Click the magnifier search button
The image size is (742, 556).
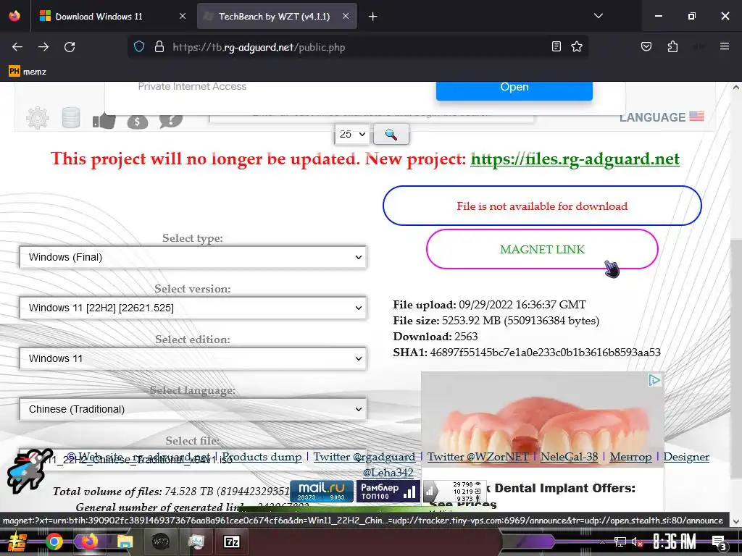(x=391, y=134)
